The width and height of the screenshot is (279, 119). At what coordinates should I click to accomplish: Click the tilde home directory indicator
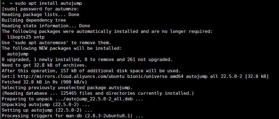click(11, 3)
